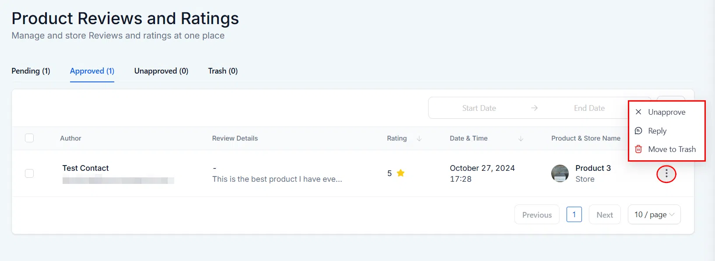715x261 pixels.
Task: Click the End Date input field
Action: click(589, 108)
